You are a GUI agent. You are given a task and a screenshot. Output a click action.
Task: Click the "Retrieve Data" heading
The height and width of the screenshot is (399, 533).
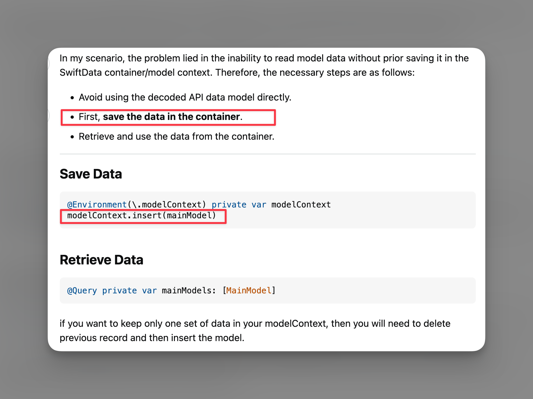tap(101, 260)
